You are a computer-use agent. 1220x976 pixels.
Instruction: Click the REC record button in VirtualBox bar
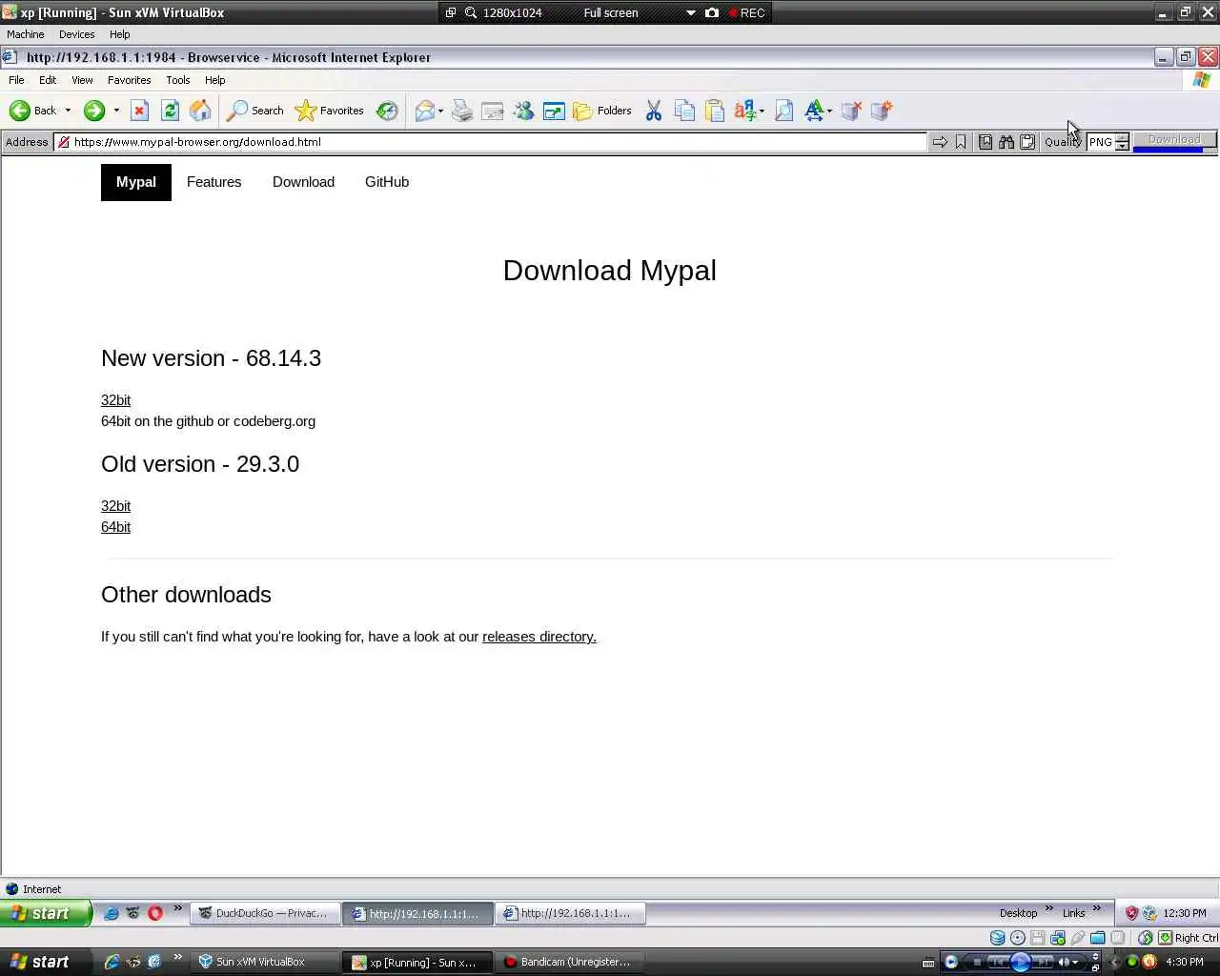(746, 12)
